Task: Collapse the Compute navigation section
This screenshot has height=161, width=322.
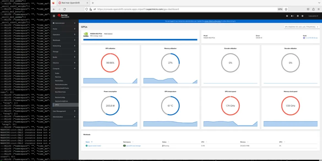Action: pyautogui.click(x=64, y=68)
